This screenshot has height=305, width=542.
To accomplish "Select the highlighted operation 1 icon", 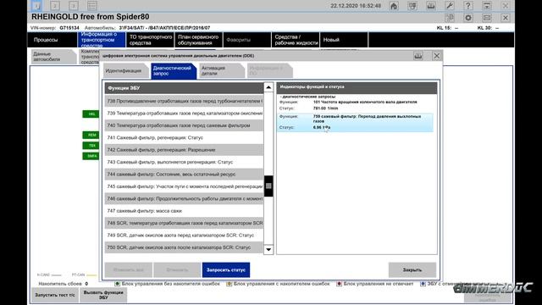I will [x=36, y=6].
